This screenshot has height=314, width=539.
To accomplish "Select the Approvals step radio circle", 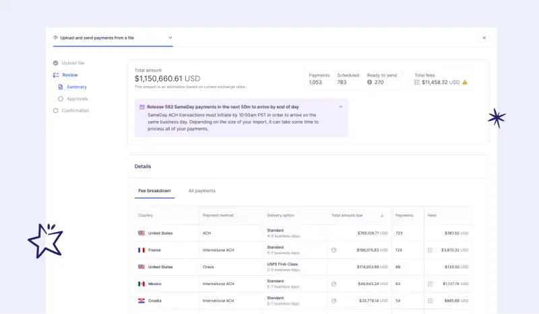I will click(x=61, y=98).
